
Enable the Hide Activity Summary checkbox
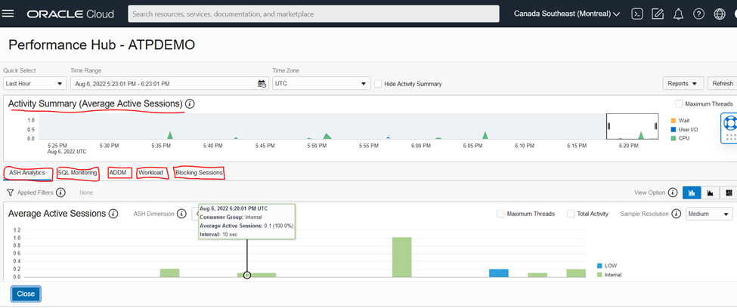click(378, 84)
